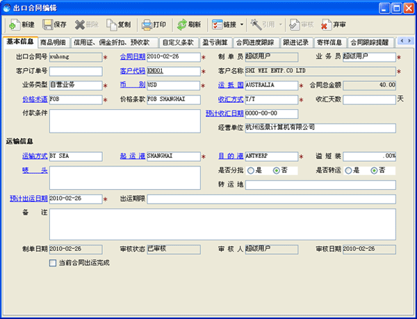The image size is (417, 319).
Task: Click the 删除 (Delete) toolbar icon
Action: point(79,25)
